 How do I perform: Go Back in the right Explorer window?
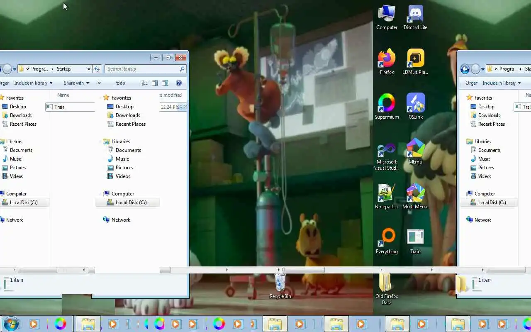point(465,69)
